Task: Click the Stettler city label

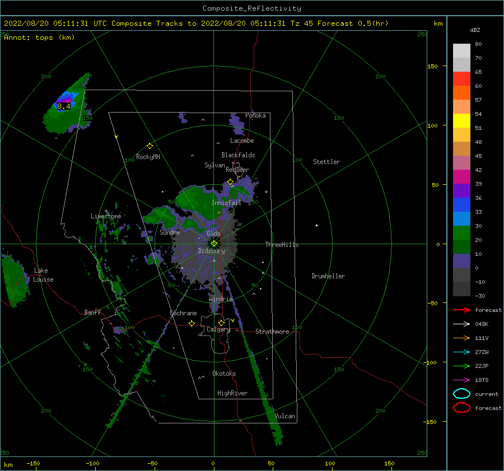Action: [326, 162]
